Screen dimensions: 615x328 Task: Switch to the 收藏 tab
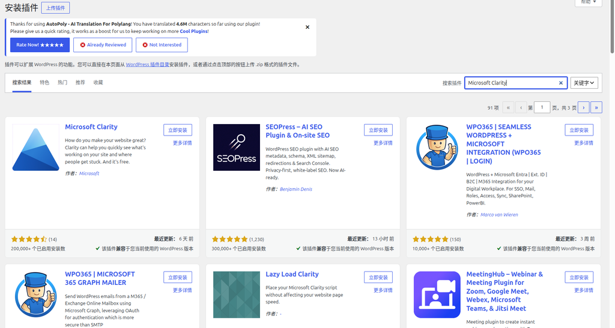(x=98, y=83)
